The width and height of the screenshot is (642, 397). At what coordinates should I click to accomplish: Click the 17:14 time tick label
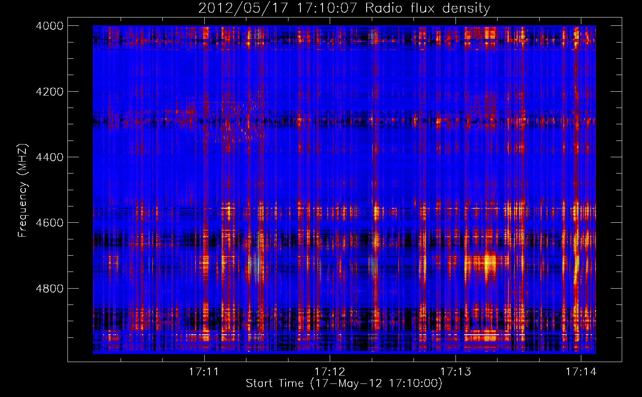pos(581,372)
